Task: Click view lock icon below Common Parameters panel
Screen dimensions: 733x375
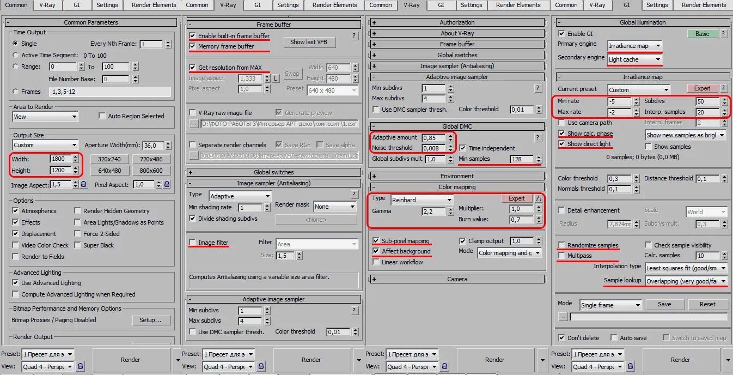Action: click(x=81, y=367)
